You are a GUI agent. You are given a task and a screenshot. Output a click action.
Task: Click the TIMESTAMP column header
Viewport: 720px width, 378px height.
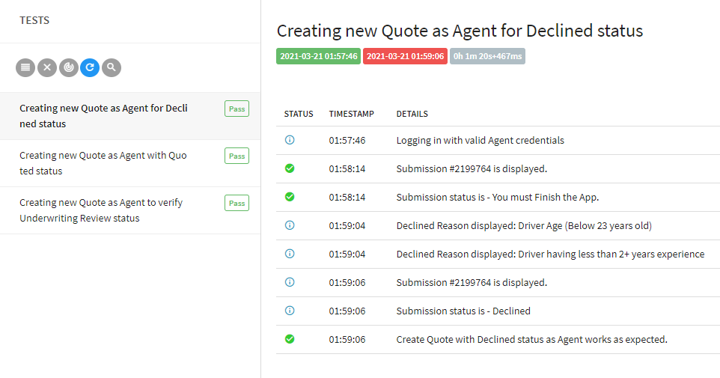point(351,114)
